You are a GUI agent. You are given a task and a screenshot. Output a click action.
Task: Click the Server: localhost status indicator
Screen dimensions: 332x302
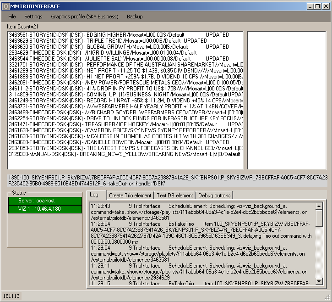[x=44, y=201]
